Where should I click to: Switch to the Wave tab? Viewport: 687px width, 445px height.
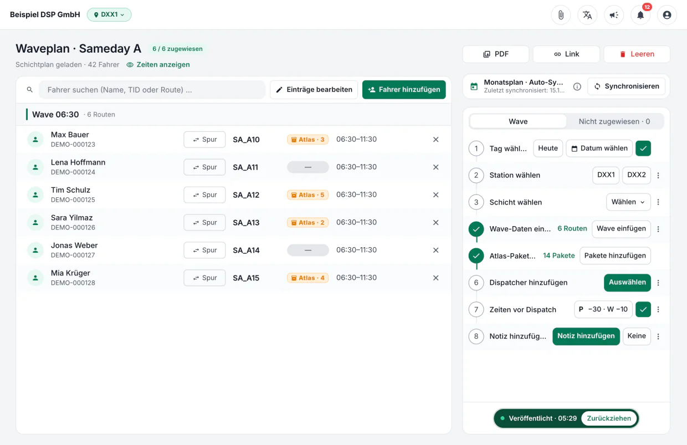518,121
